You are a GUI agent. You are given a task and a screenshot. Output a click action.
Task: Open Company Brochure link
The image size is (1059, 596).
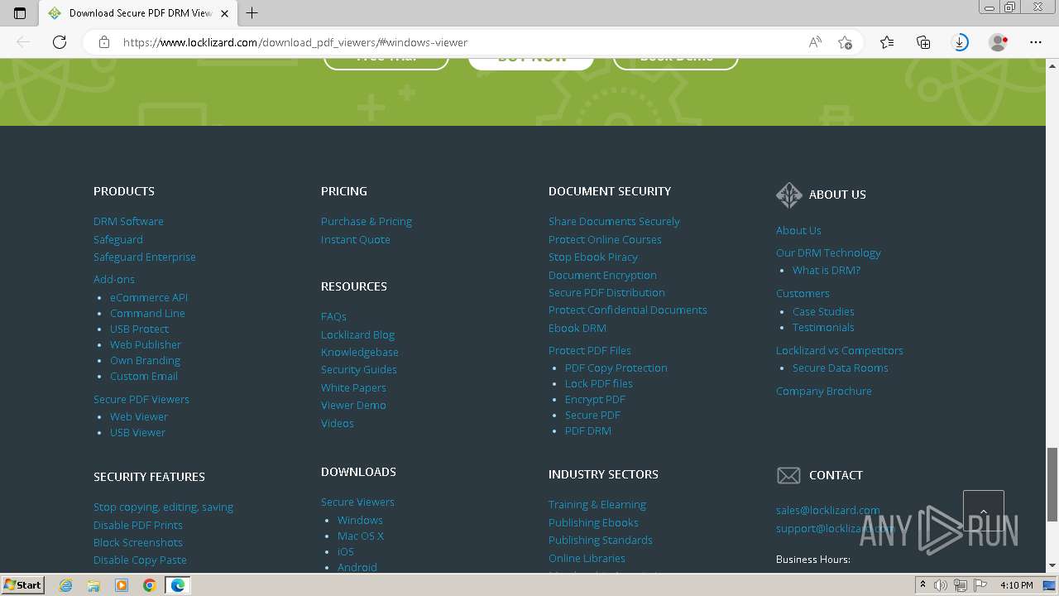(824, 391)
